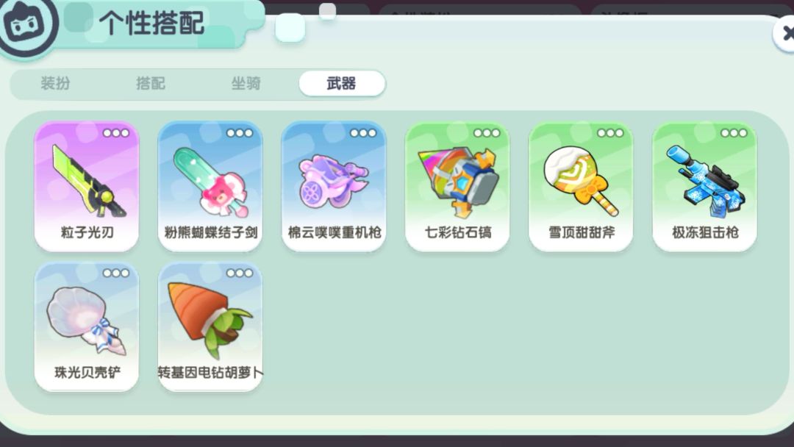Choose the 粉熊蝴蝶结子剑 pink bear sword
The height and width of the screenshot is (447, 794).
[210, 186]
